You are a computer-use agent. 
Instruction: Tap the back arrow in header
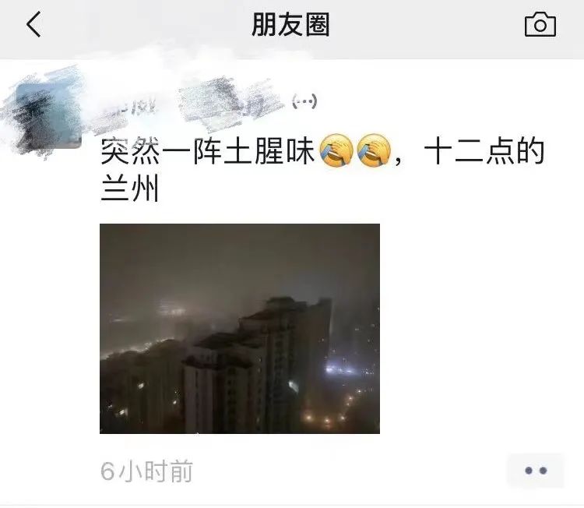pos(33,24)
